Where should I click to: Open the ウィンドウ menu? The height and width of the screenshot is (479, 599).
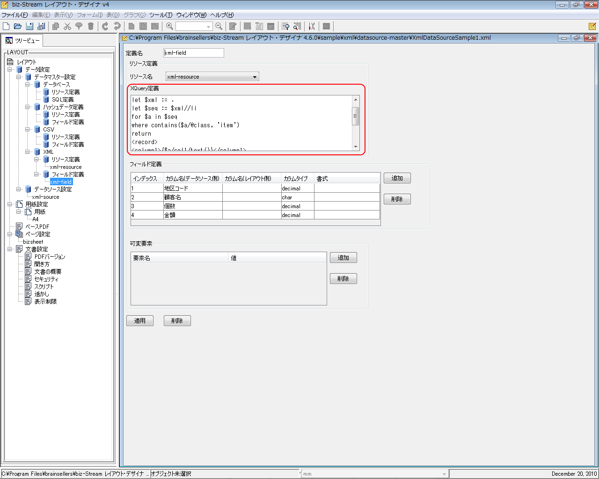191,15
